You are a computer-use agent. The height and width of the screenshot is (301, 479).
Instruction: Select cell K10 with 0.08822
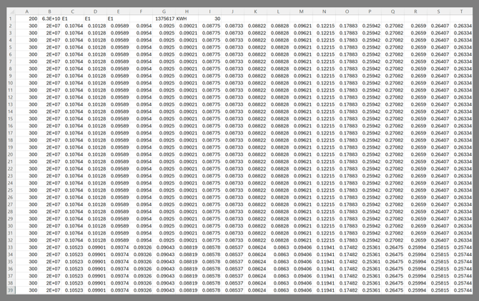pyautogui.click(x=256, y=83)
